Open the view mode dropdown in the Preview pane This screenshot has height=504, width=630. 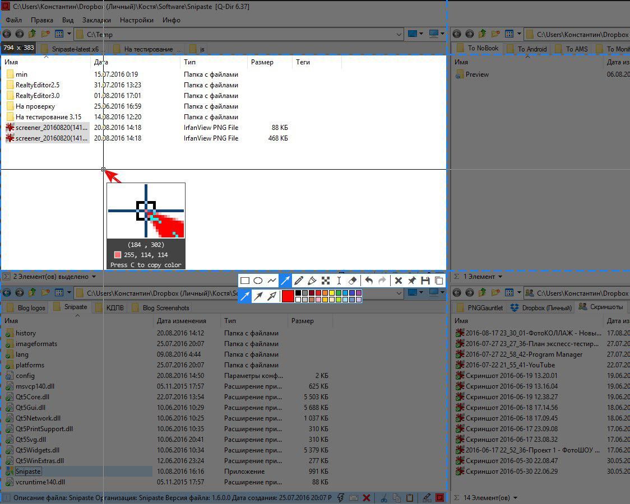519,34
